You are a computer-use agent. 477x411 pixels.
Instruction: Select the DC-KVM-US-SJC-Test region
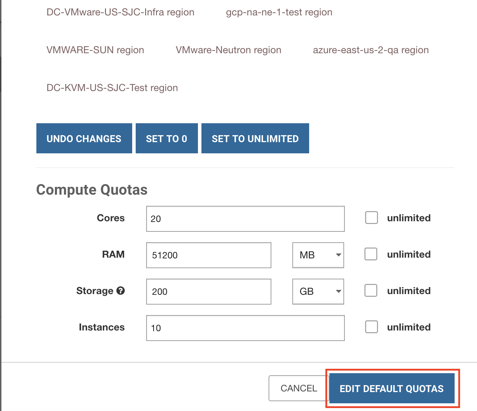112,88
